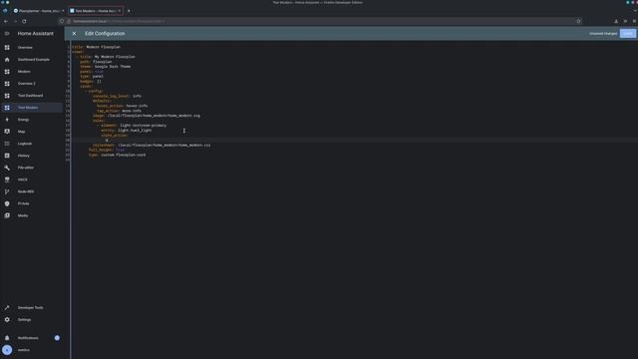Bookmark page with star icon
The width and height of the screenshot is (638, 359).
[578, 21]
